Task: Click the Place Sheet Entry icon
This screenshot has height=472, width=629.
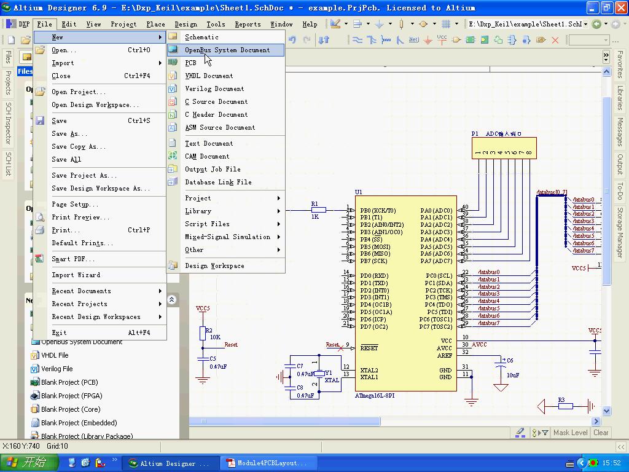Action: (x=485, y=40)
